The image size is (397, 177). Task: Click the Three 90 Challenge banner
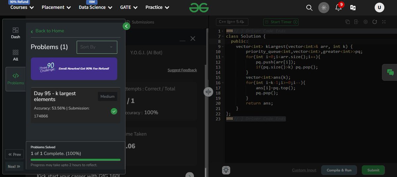[x=74, y=69]
